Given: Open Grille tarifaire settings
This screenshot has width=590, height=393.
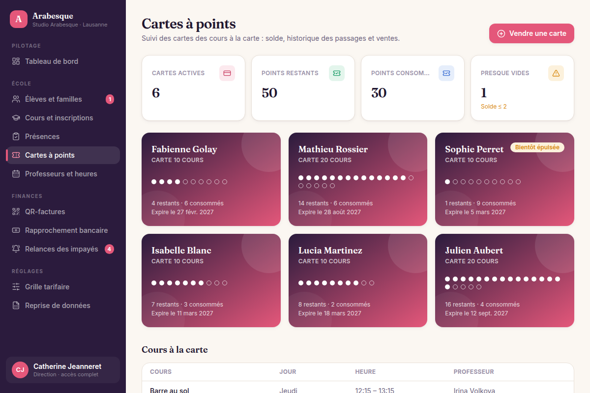Looking at the screenshot, I should [63, 287].
